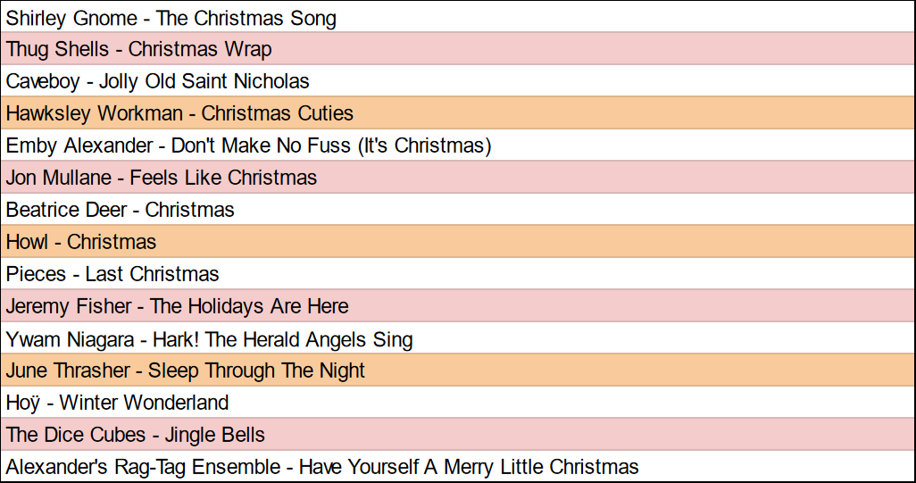Image resolution: width=916 pixels, height=483 pixels.
Task: Select the Hoÿ Winter Wonderland row
Action: click(118, 403)
